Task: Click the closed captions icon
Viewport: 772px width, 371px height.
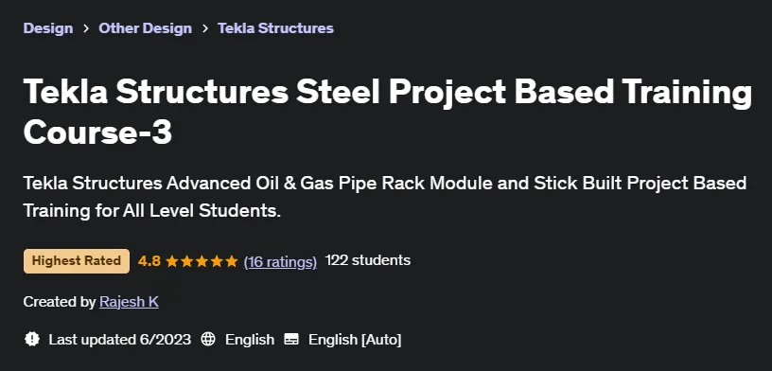Action: pyautogui.click(x=291, y=339)
